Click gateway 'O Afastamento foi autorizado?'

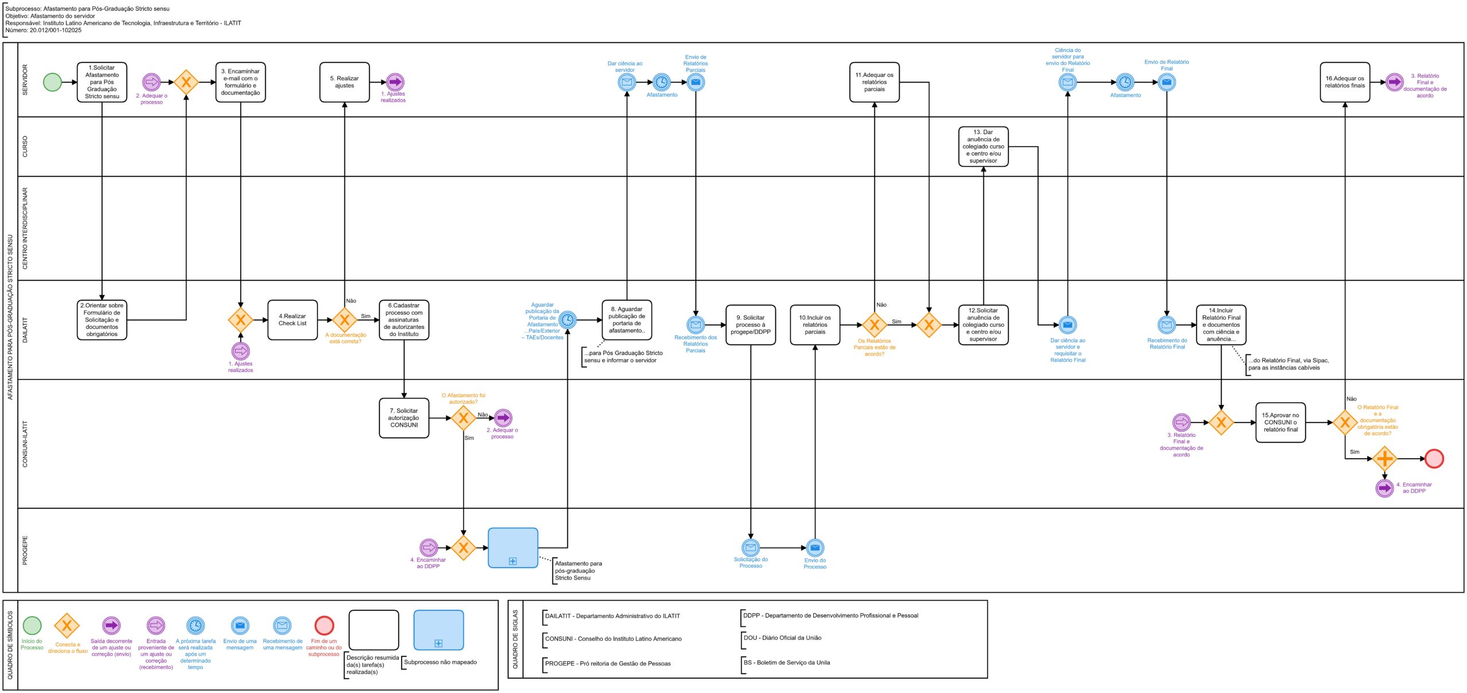(463, 418)
